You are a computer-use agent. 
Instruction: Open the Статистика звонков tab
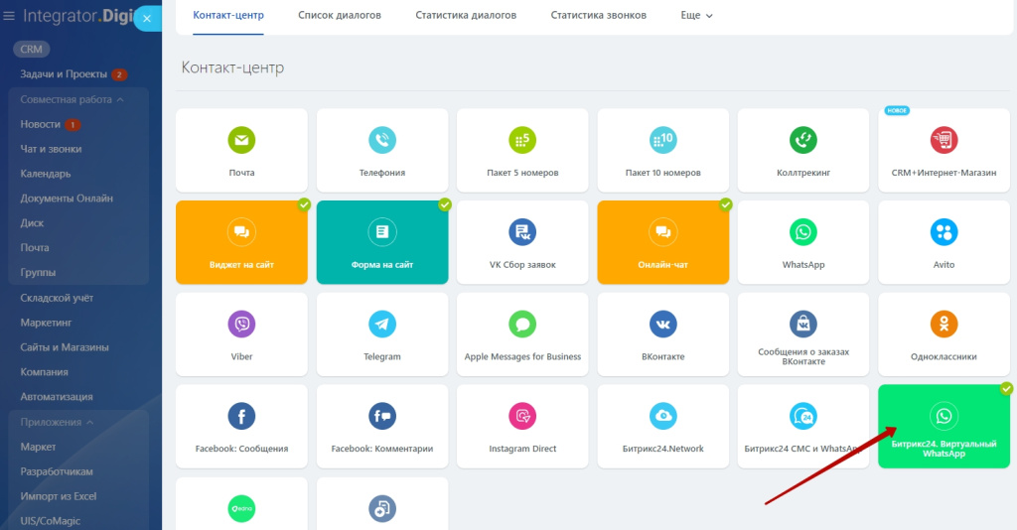point(598,16)
